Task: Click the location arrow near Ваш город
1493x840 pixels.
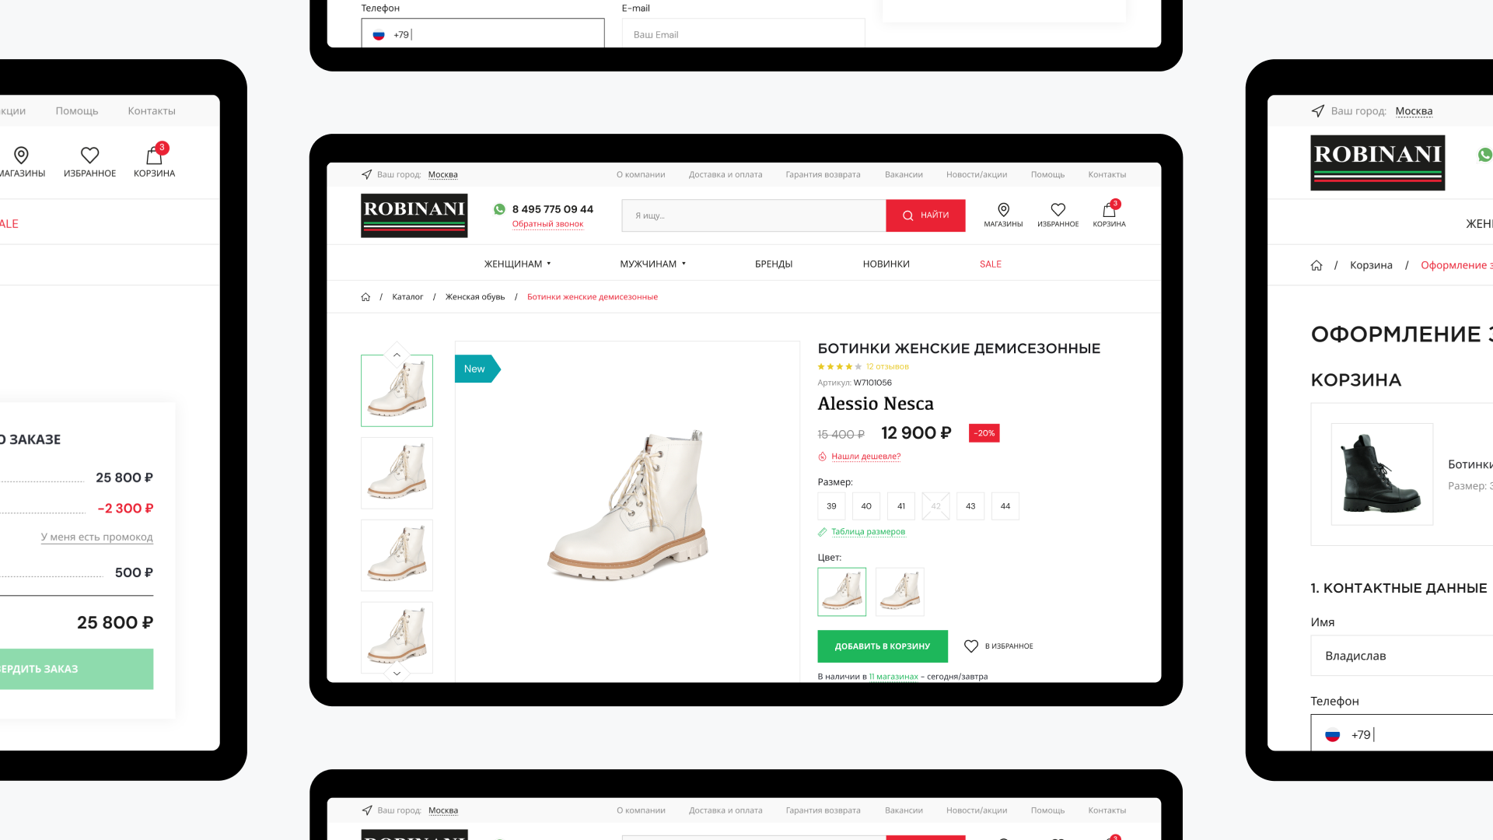Action: tap(366, 175)
